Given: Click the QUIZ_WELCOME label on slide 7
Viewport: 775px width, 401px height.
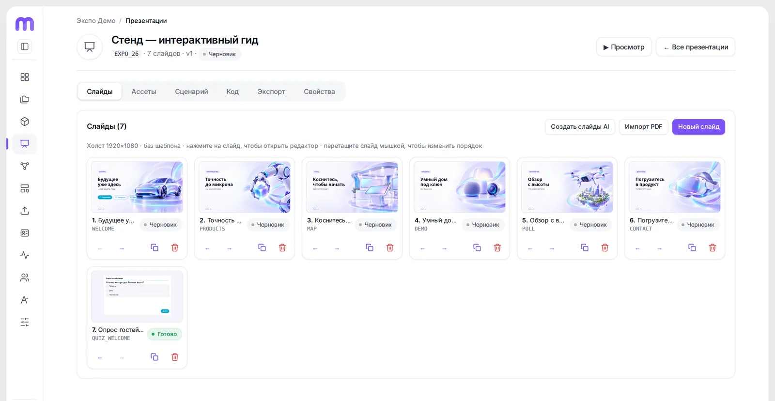Looking at the screenshot, I should (111, 339).
